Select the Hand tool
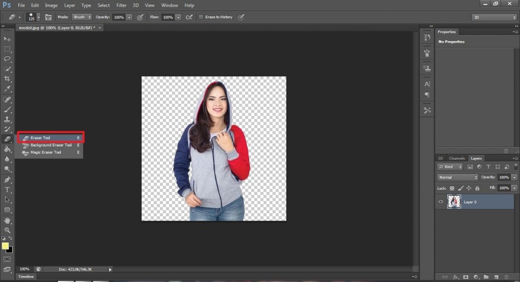The width and height of the screenshot is (520, 282). click(x=7, y=220)
